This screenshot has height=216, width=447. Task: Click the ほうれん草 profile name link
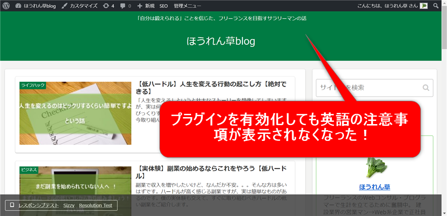[374, 187]
